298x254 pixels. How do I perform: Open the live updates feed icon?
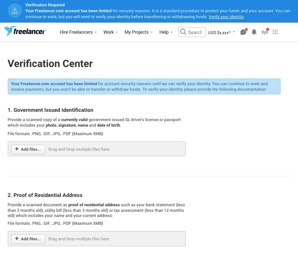coord(265,32)
